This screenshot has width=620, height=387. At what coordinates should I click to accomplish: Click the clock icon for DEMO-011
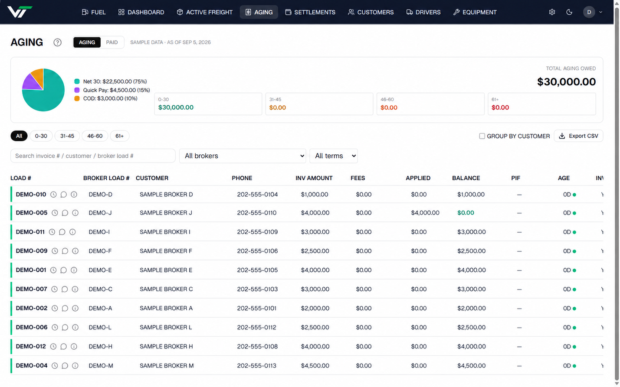pos(52,232)
